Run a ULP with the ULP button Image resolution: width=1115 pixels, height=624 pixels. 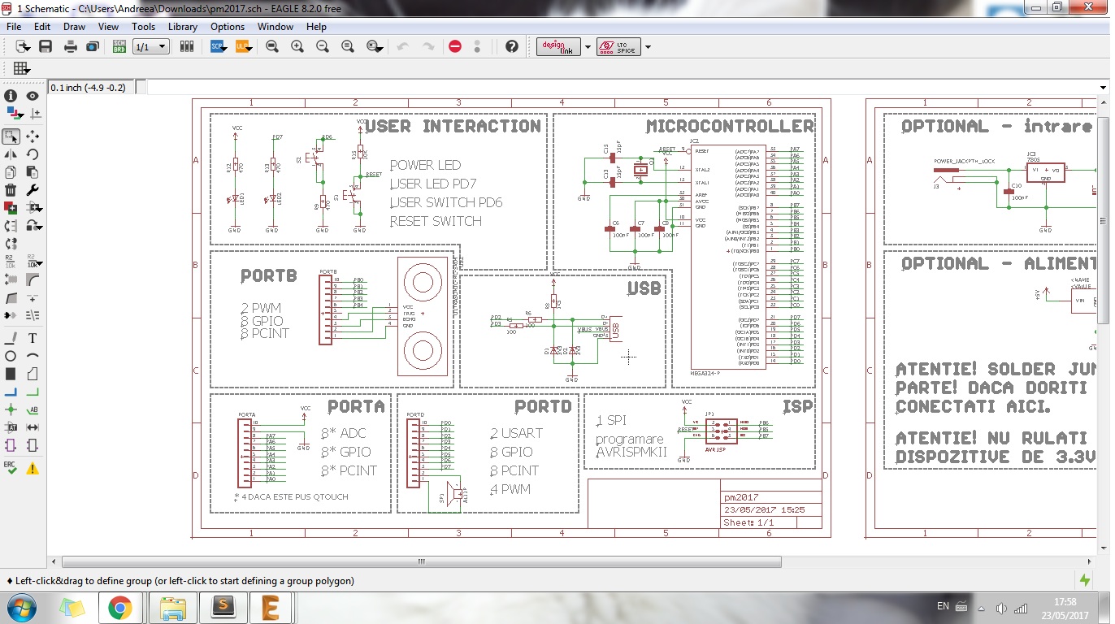pos(242,46)
